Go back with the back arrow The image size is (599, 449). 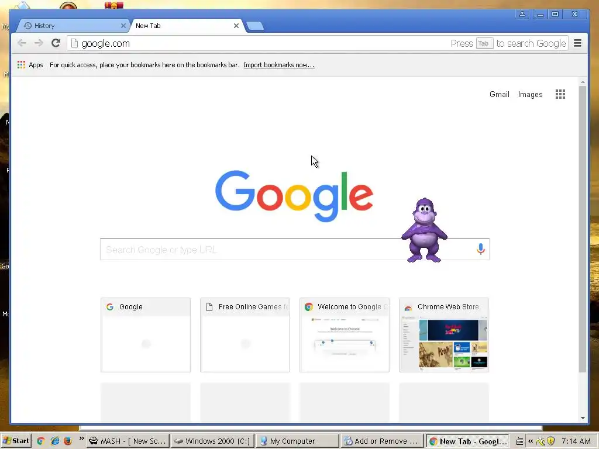[x=22, y=43]
